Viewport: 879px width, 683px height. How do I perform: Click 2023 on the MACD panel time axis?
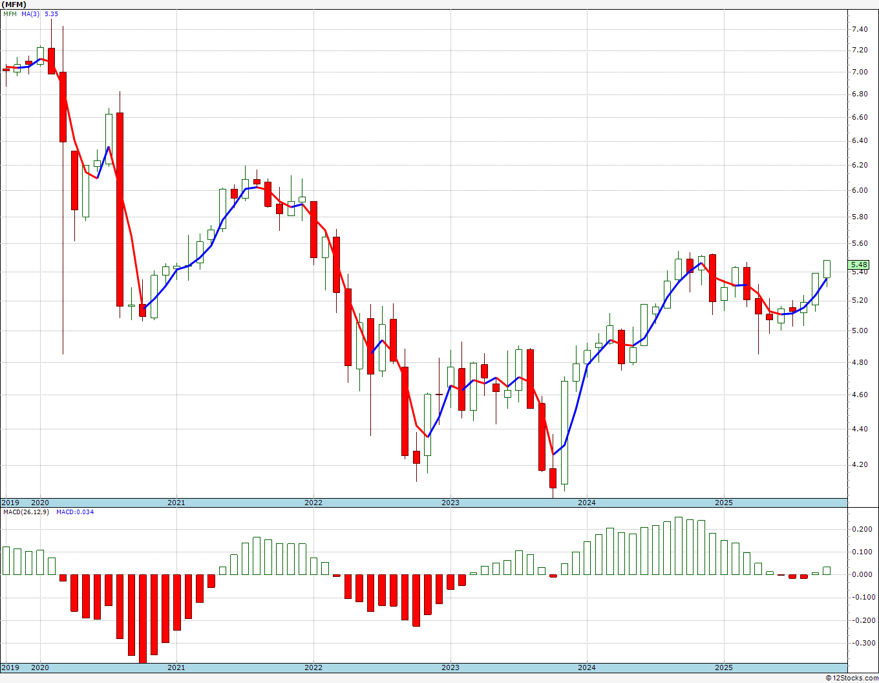[450, 667]
